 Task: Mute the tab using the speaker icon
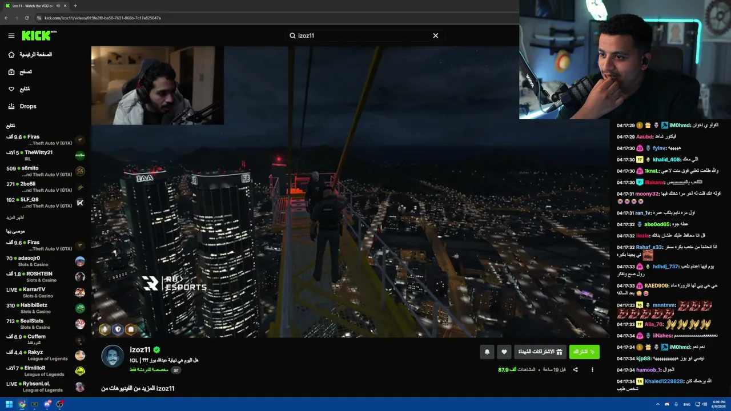58,6
